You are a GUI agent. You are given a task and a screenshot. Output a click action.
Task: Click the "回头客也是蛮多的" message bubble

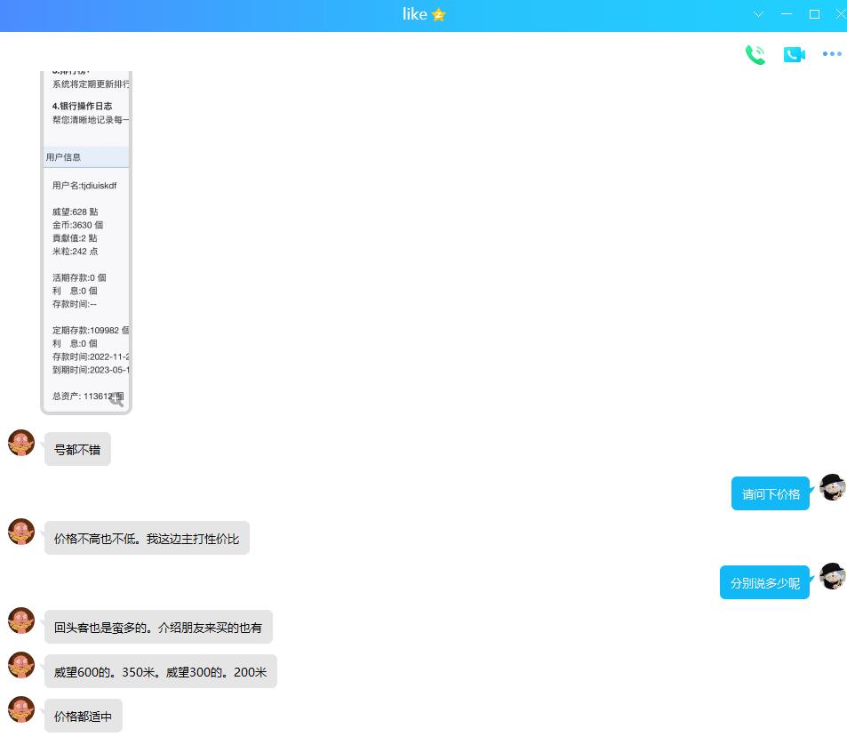158,628
